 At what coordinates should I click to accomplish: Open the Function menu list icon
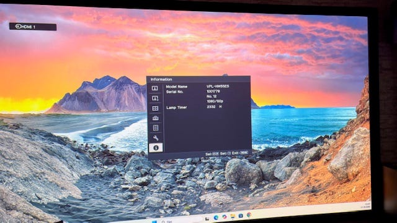(156, 128)
